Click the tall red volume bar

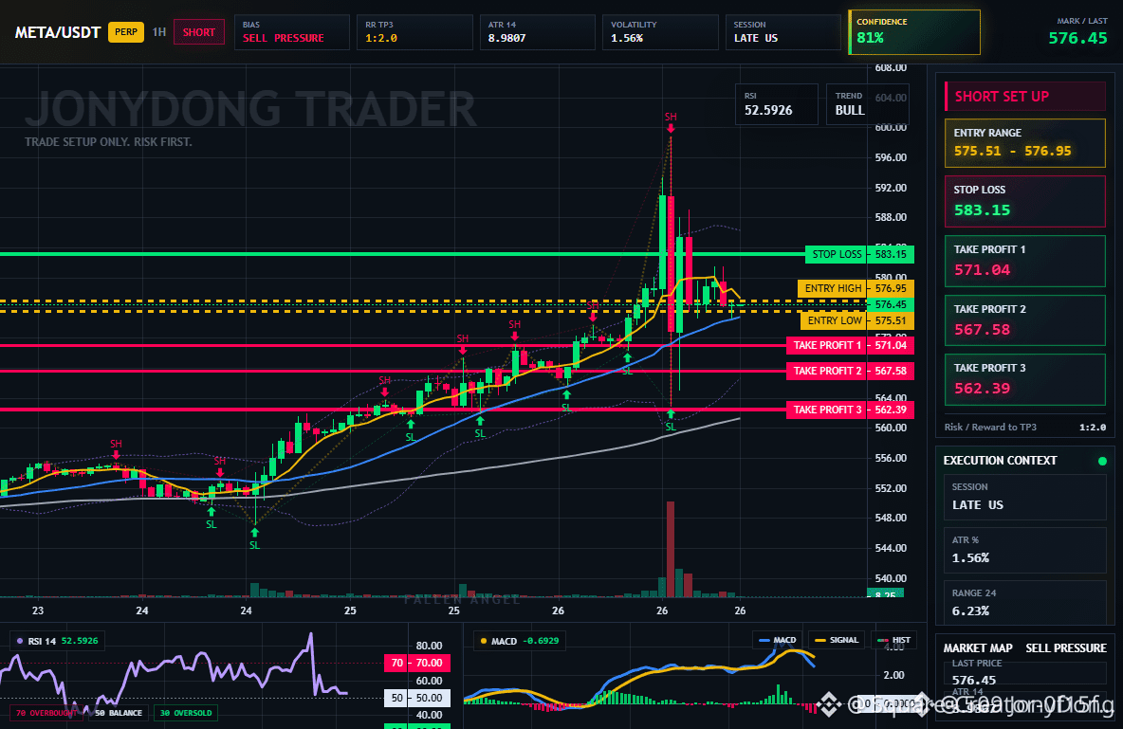pyautogui.click(x=671, y=549)
